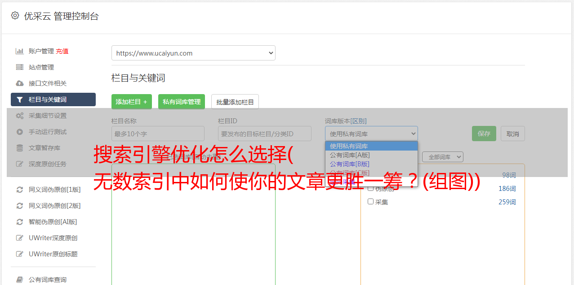Click the red 充值 recharge link
The height and width of the screenshot is (285, 574).
[x=62, y=51]
